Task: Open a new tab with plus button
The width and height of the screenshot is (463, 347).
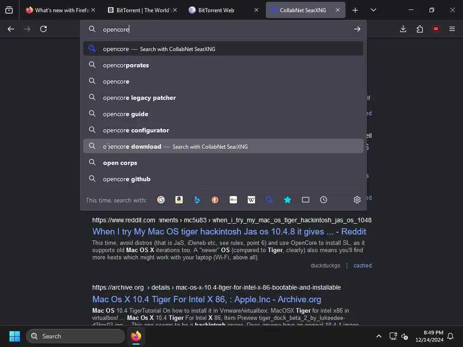Action: pyautogui.click(x=355, y=10)
